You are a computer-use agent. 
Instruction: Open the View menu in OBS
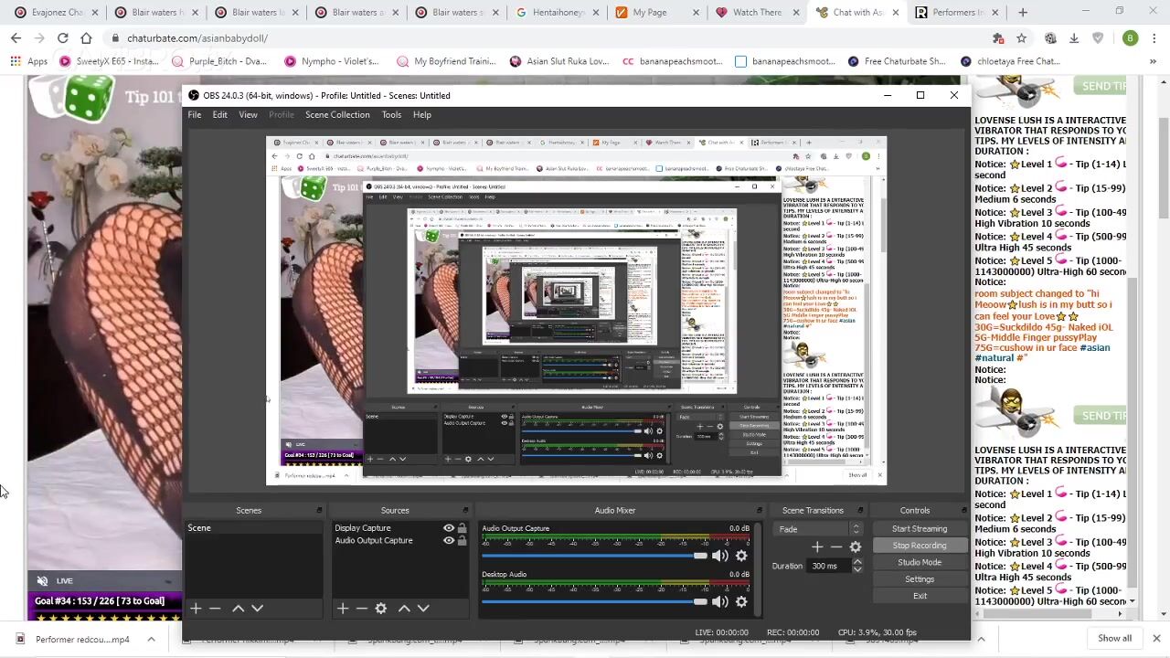[248, 115]
